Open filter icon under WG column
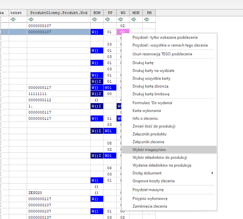This screenshot has width=243, height=219. point(120,19)
